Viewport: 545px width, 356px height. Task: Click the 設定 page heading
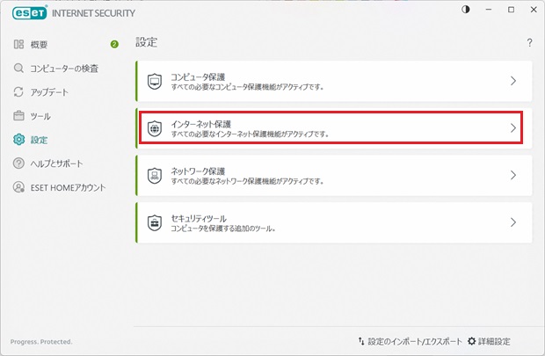(146, 42)
